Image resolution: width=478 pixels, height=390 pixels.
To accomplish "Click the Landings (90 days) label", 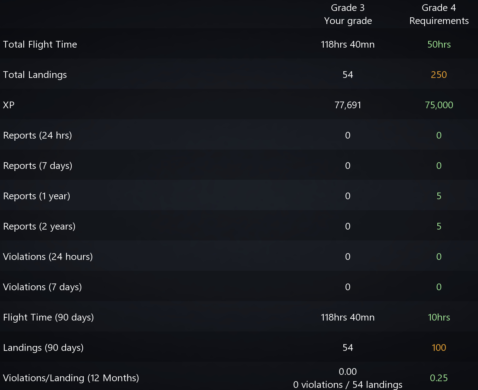I will point(43,348).
